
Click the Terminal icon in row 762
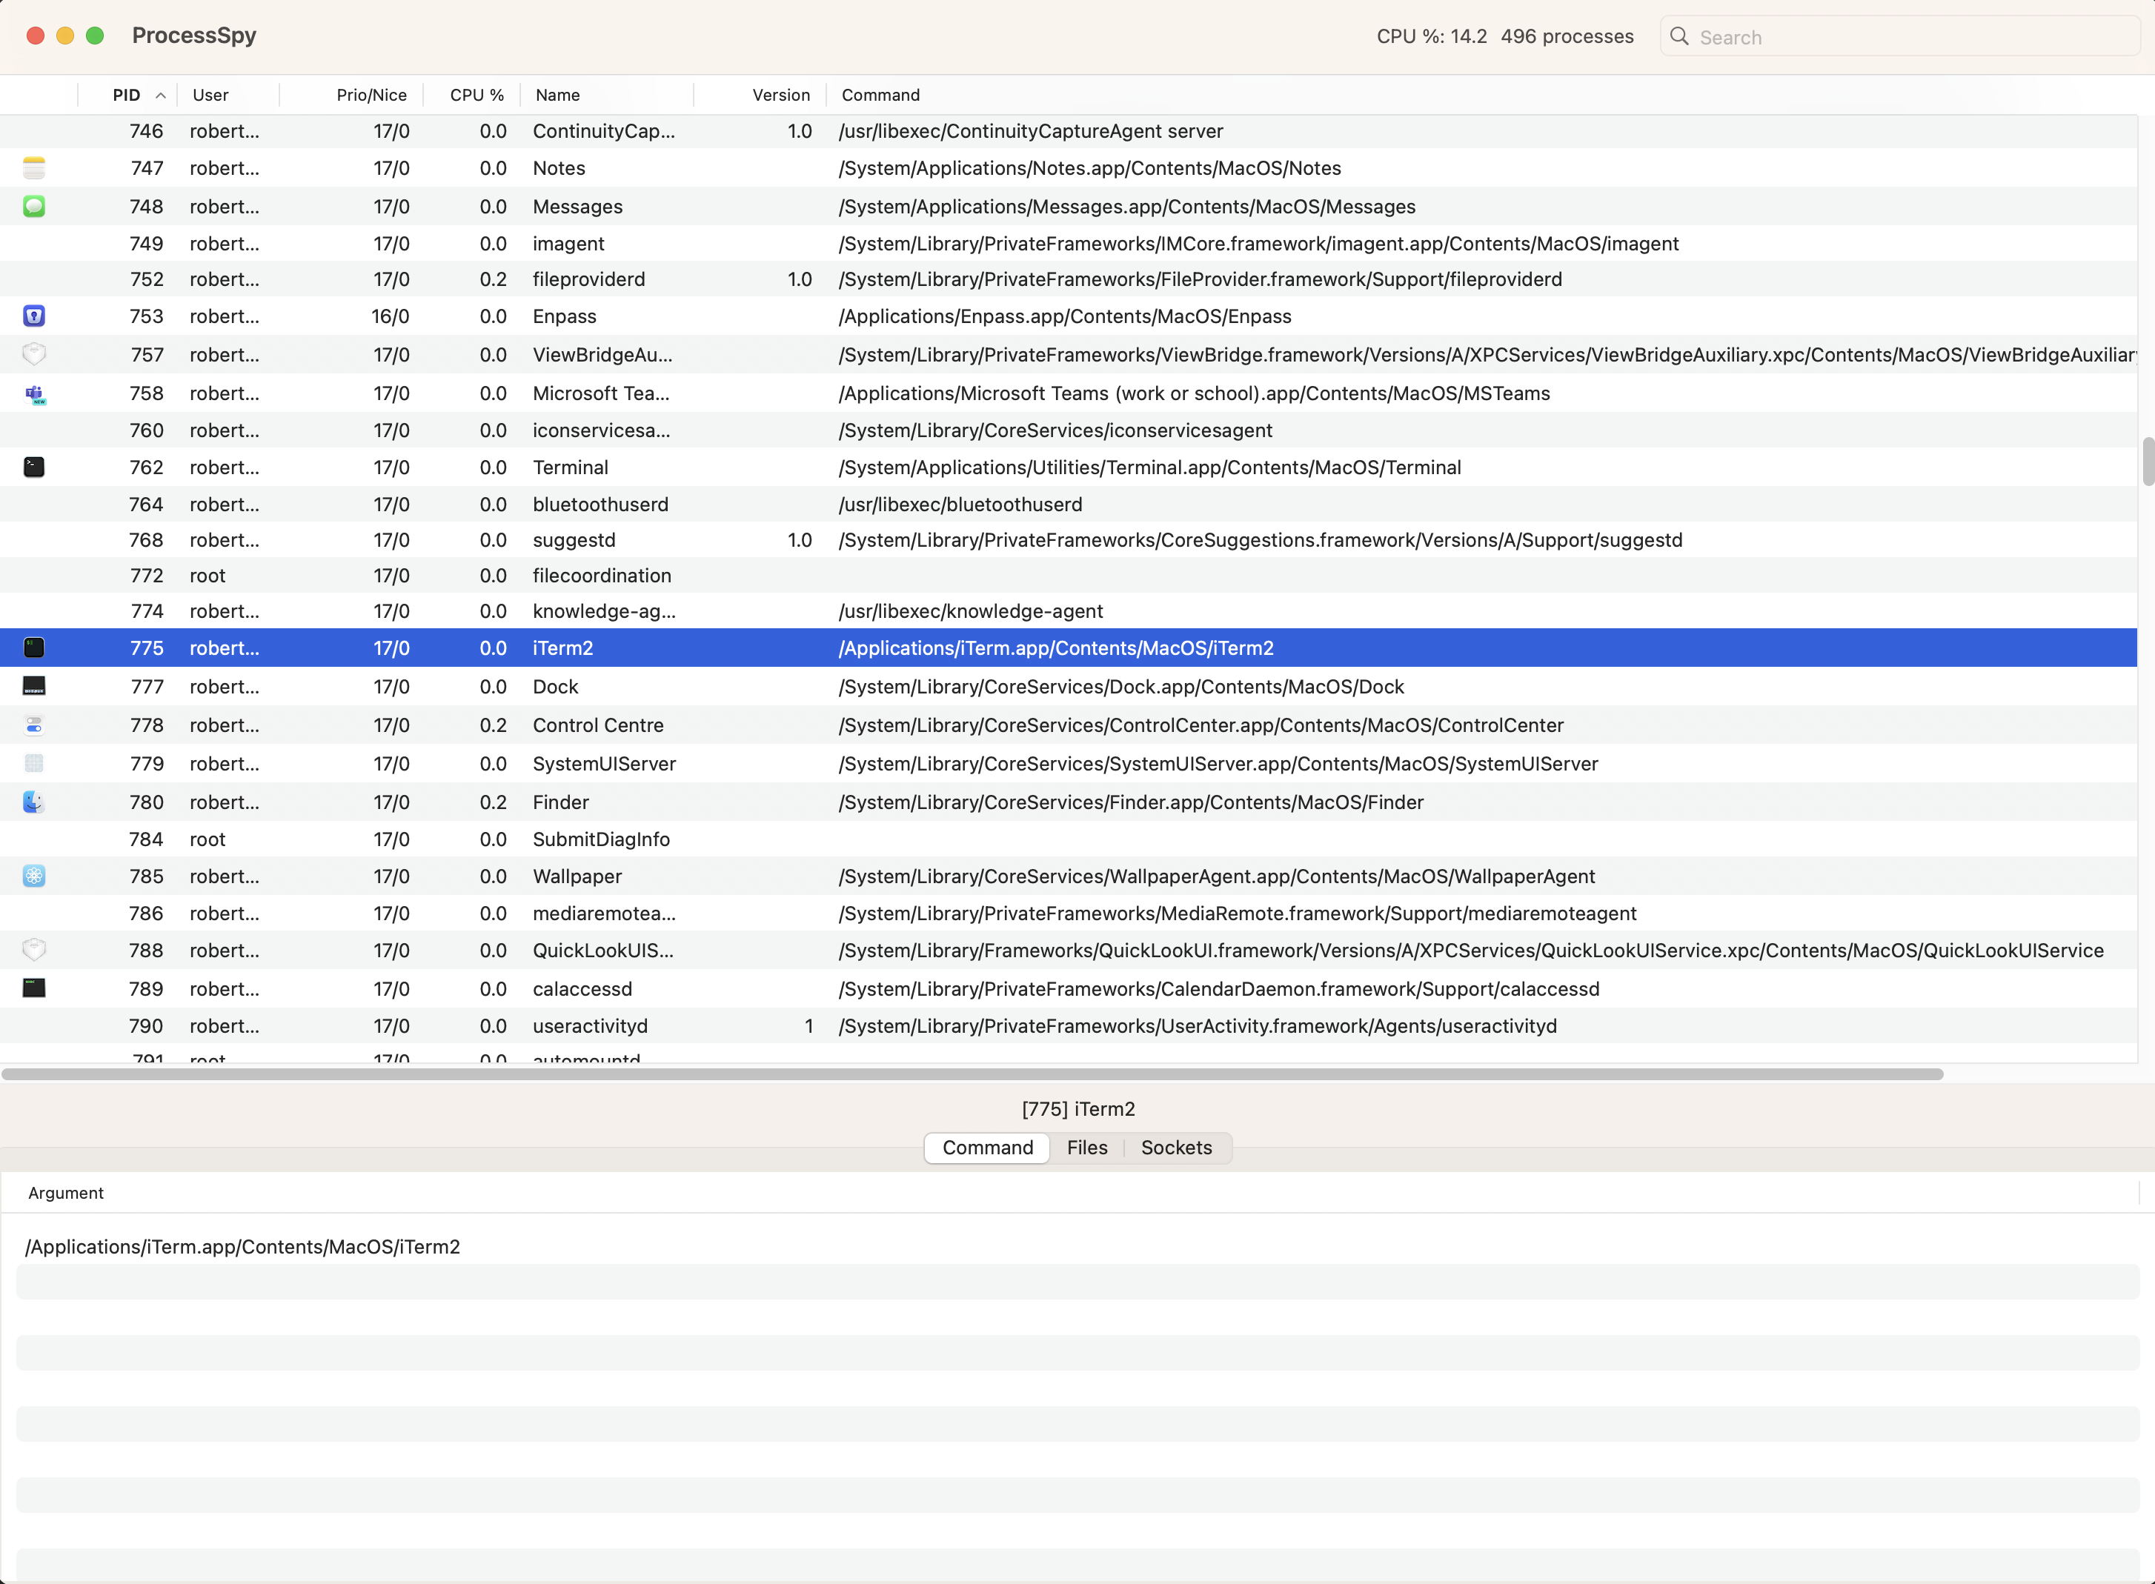pyautogui.click(x=33, y=467)
